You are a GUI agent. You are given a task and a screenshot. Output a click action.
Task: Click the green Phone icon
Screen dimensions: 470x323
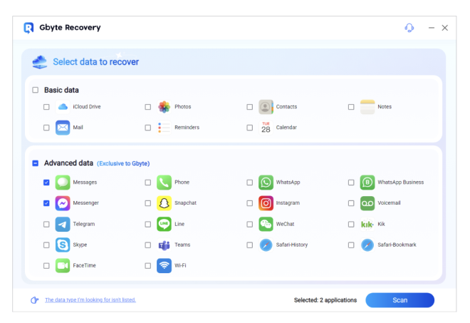tap(164, 183)
